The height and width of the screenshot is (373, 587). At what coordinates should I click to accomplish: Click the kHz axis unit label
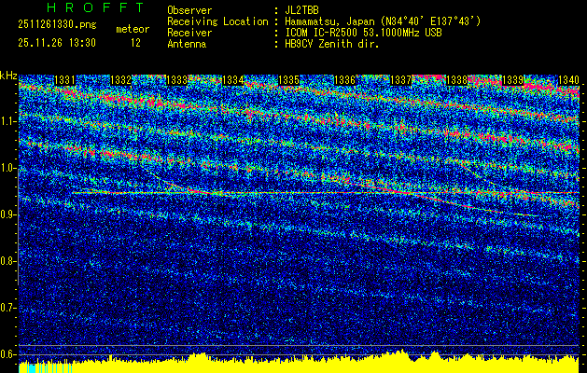(8, 75)
